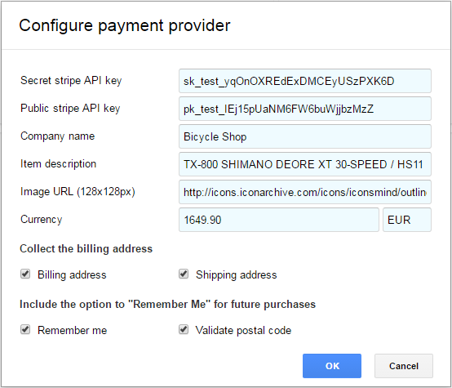
Task: Toggle the Validate postal code checkbox
Action: pyautogui.click(x=184, y=329)
